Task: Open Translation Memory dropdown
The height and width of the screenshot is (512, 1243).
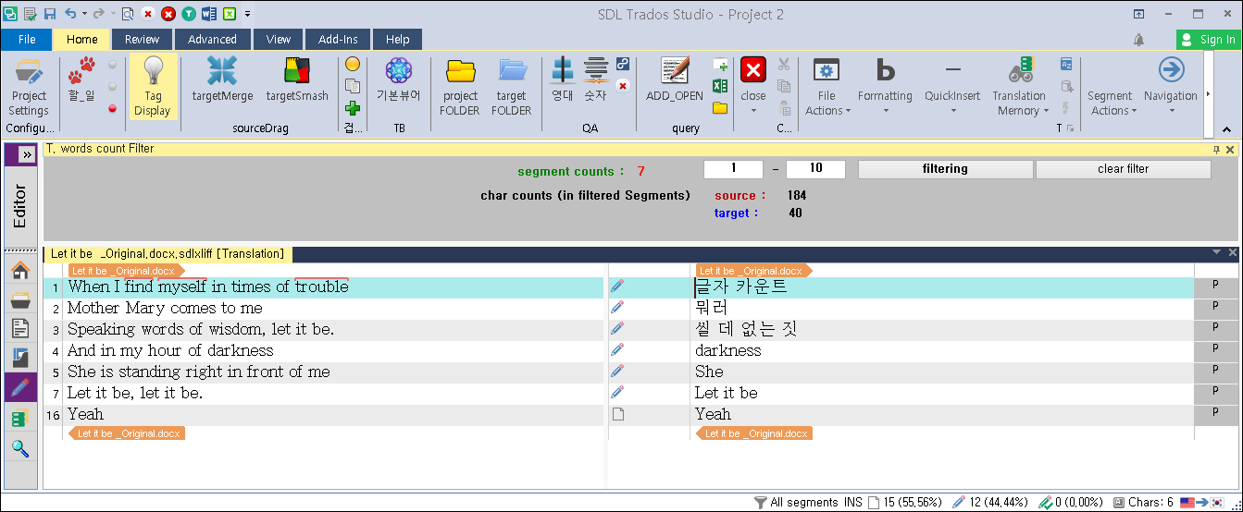Action: point(1019,86)
